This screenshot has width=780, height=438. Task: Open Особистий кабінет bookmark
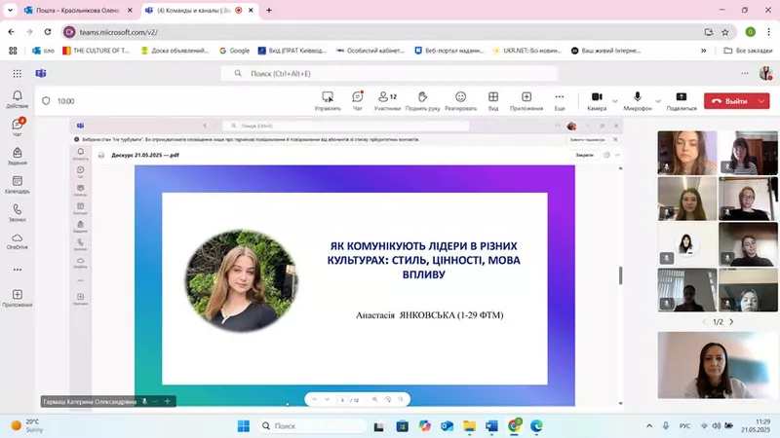[370, 51]
